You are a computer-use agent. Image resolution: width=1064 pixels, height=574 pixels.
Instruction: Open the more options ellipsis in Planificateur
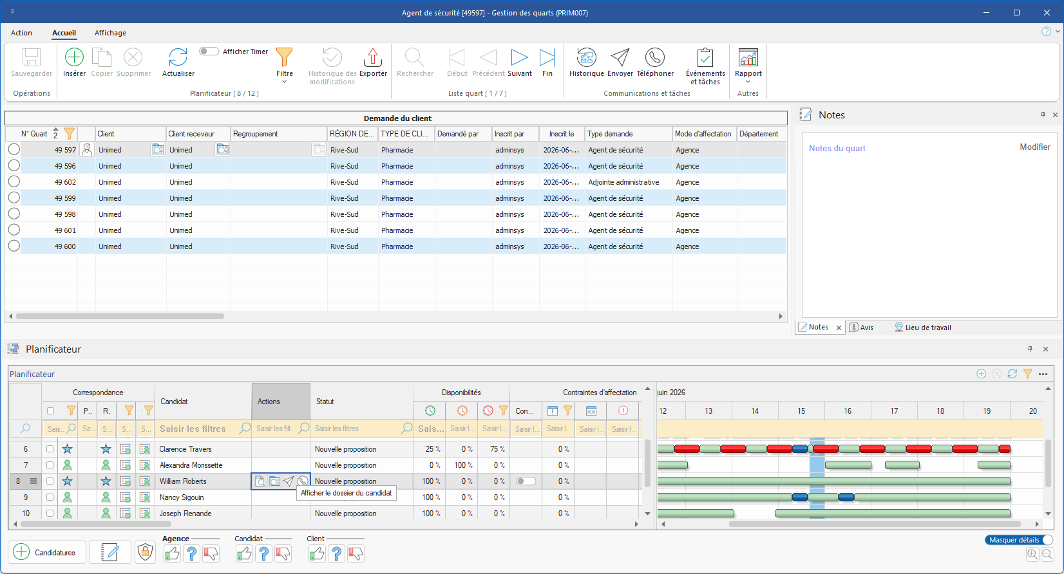pos(1043,374)
